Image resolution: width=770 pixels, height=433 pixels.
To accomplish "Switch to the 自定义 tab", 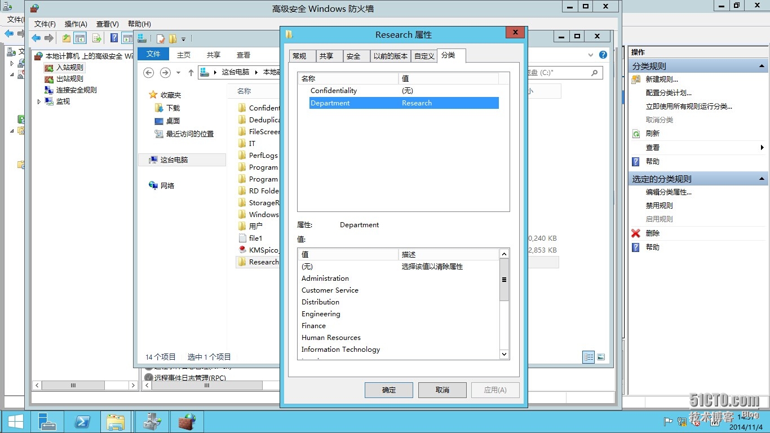I will point(424,56).
